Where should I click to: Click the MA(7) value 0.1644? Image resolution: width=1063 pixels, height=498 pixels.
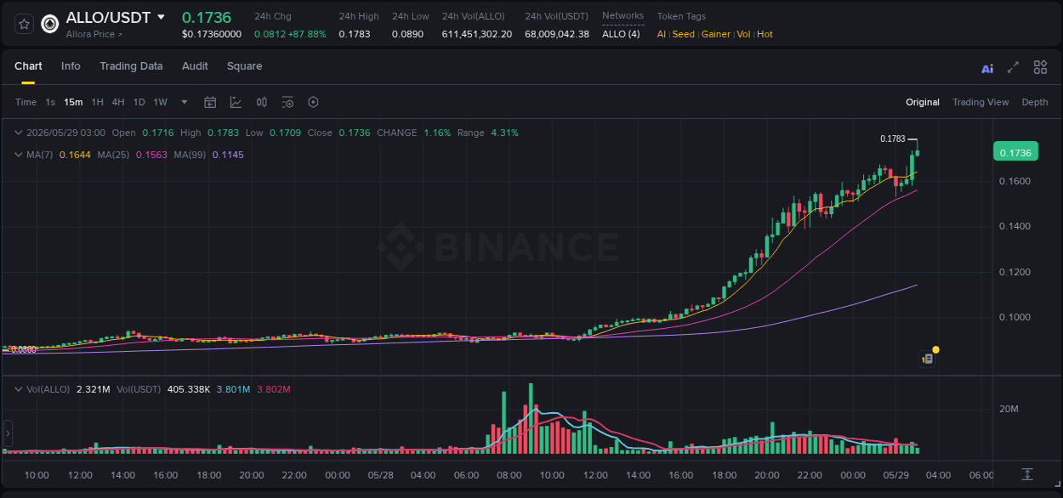coord(74,155)
